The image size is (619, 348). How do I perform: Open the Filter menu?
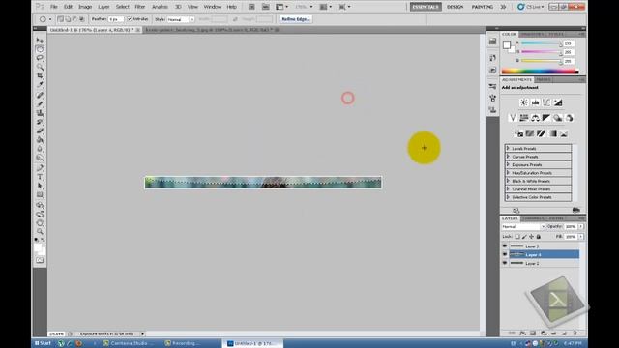(x=139, y=7)
